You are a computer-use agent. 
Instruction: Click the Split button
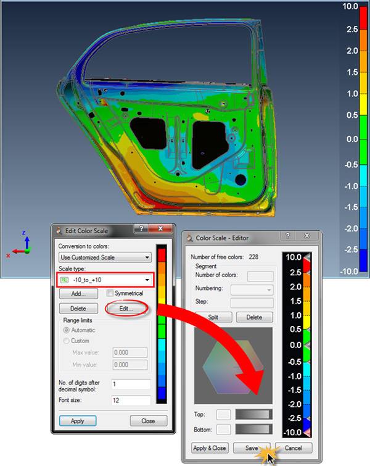(213, 317)
